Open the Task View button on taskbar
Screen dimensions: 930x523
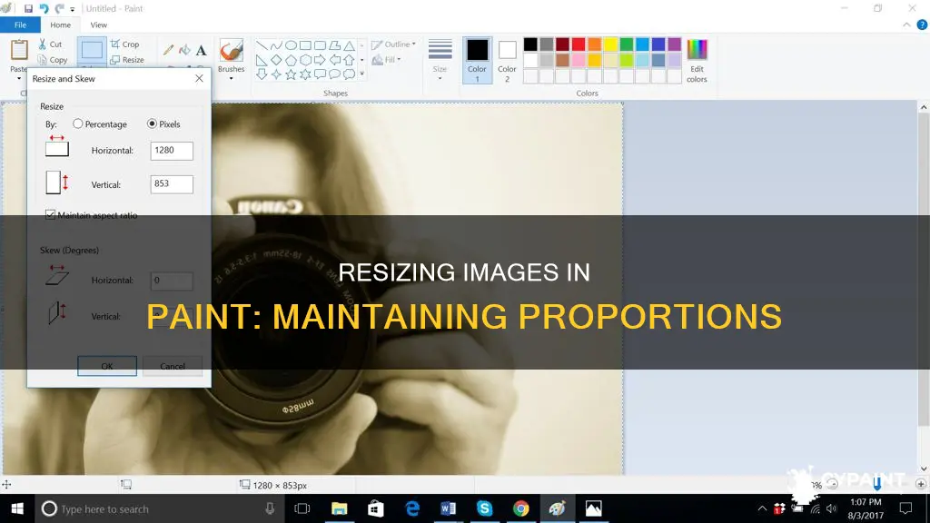click(302, 508)
